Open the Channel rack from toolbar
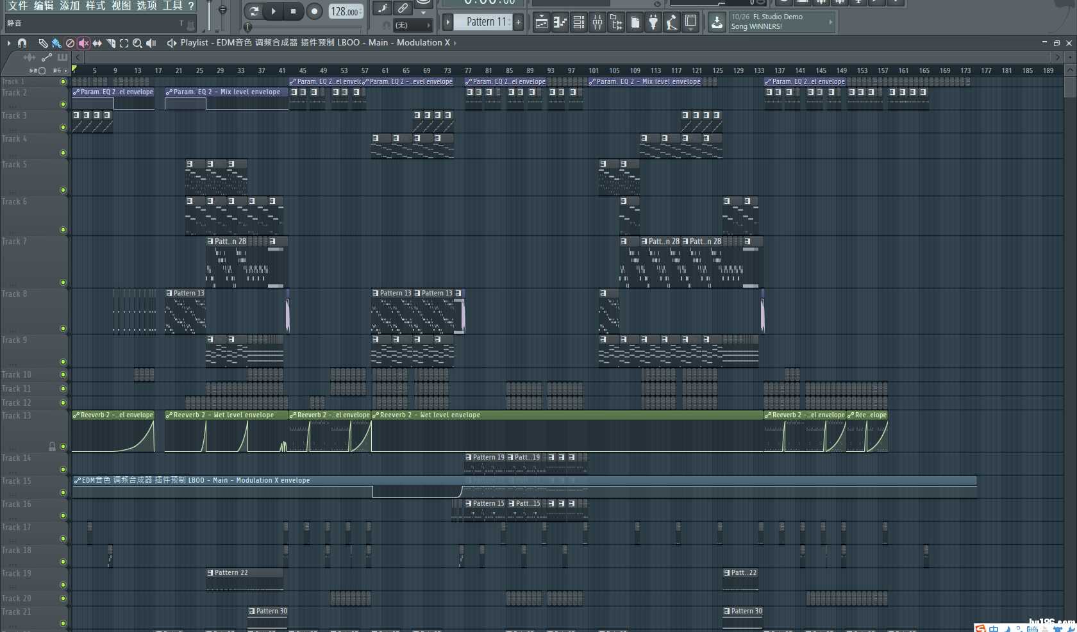1077x632 pixels. (578, 23)
